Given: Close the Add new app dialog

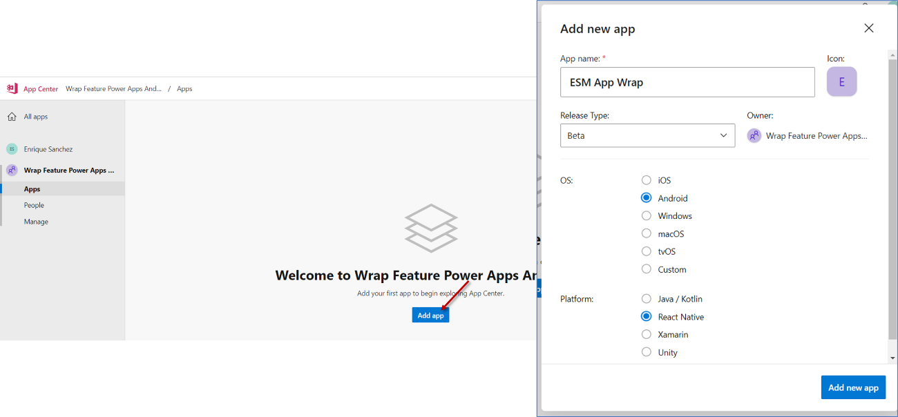Looking at the screenshot, I should tap(869, 28).
